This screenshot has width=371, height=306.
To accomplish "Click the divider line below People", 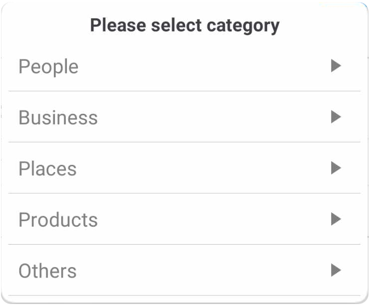I will [x=185, y=91].
